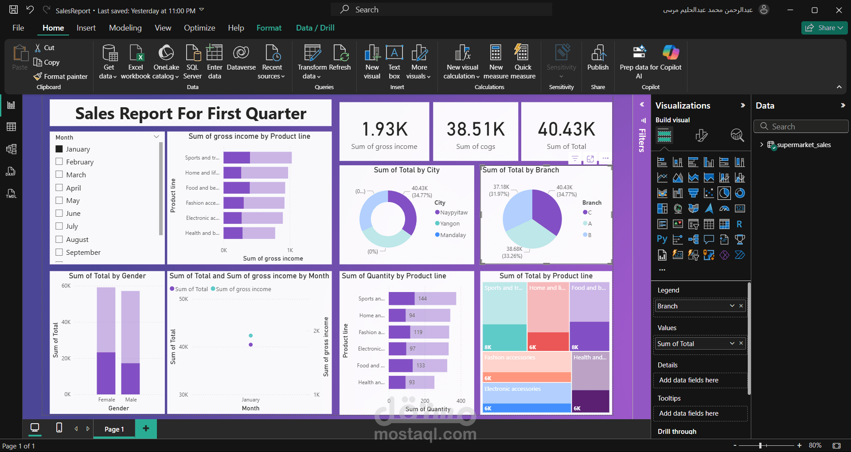Screen dimensions: 851x452
Task: Open More options on Branch visual
Action: 605,159
